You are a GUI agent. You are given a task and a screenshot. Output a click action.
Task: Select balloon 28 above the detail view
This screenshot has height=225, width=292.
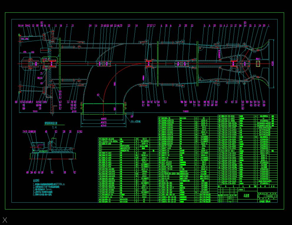click(x=64, y=132)
